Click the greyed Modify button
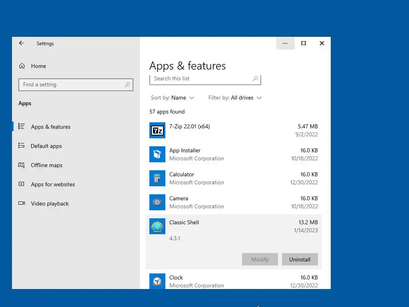This screenshot has height=307, width=409. [x=260, y=259]
